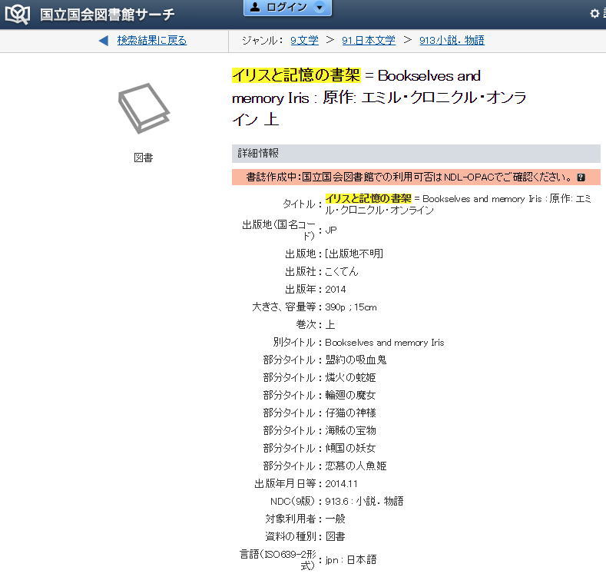The image size is (606, 577).
Task: Select publication place [出版地不明]
Action: point(354,254)
